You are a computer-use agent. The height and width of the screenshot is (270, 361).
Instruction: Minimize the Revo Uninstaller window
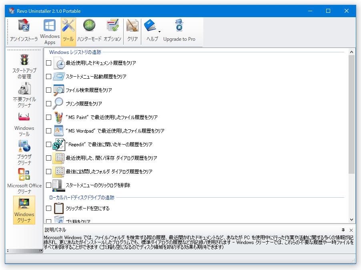[310, 11]
